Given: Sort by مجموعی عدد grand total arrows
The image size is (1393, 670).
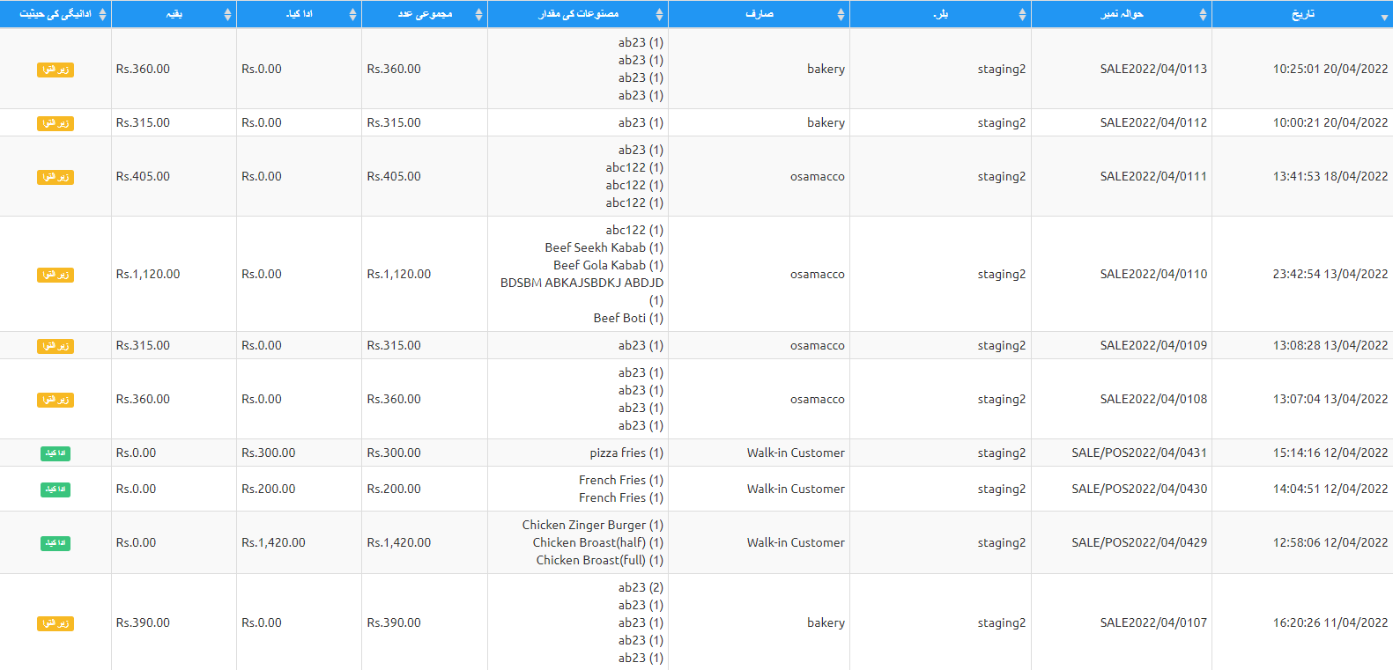Looking at the screenshot, I should 478,14.
